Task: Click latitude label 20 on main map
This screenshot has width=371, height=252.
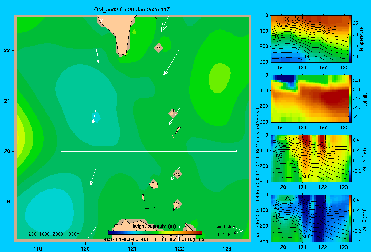Action: 7,151
